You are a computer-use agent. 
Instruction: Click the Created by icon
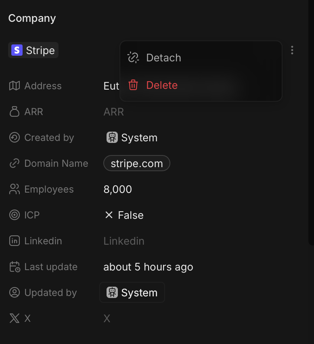click(15, 138)
